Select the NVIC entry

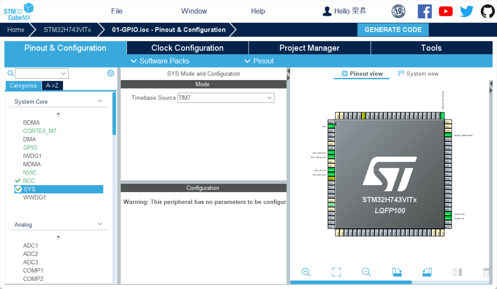pos(30,172)
